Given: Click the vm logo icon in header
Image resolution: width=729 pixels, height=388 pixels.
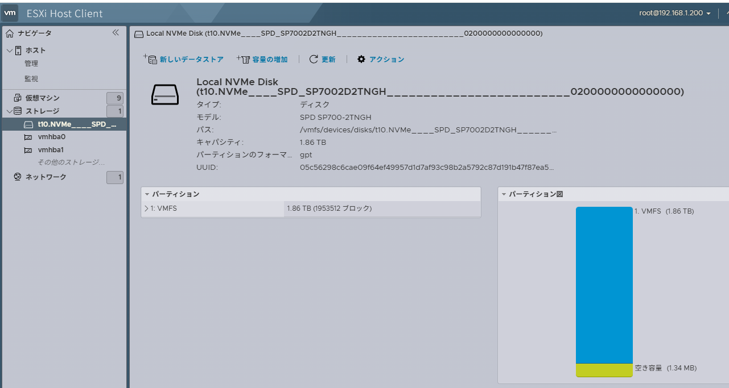Looking at the screenshot, I should coord(10,13).
